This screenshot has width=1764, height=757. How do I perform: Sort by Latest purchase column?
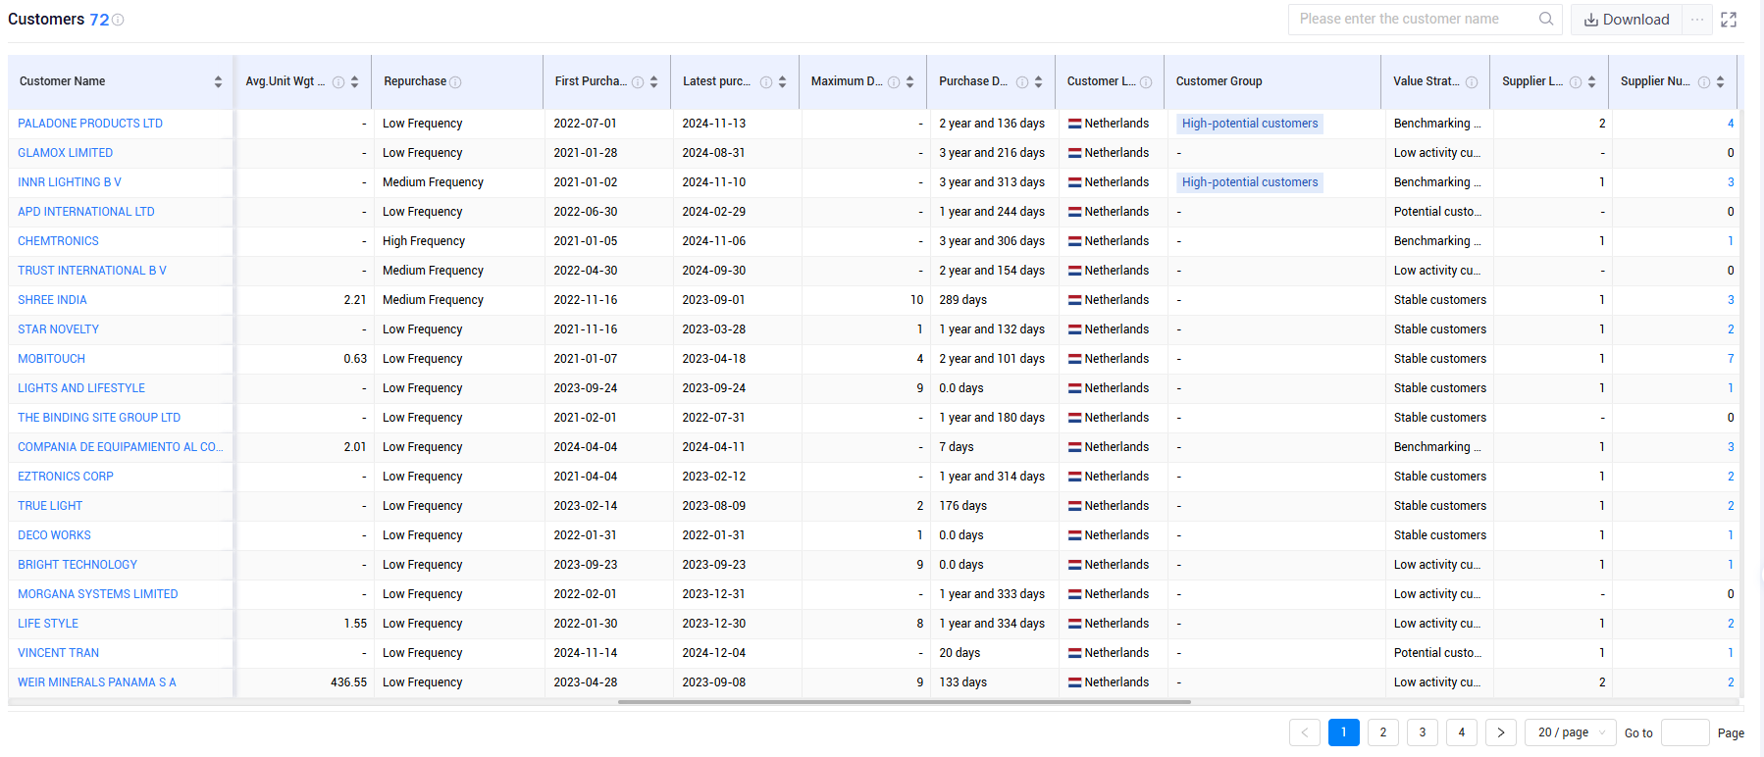pos(782,82)
